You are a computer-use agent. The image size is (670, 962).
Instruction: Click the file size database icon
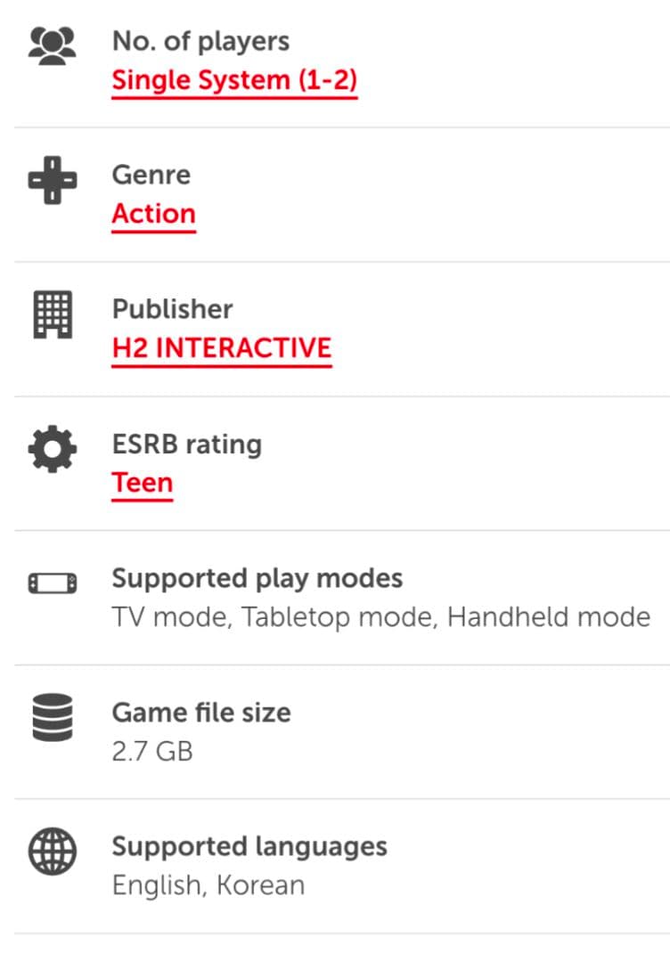click(x=53, y=718)
